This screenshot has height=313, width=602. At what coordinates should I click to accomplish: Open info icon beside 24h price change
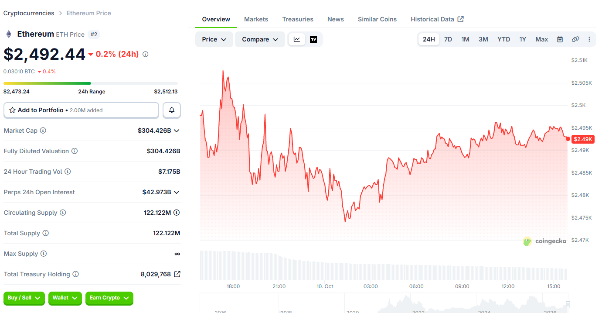pos(146,54)
